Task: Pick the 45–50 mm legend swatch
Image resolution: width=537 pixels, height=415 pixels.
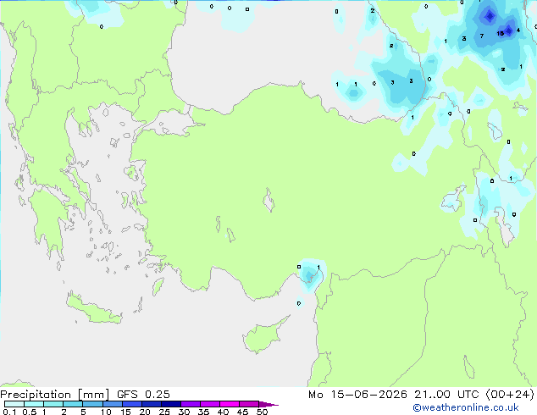Action: 249,404
